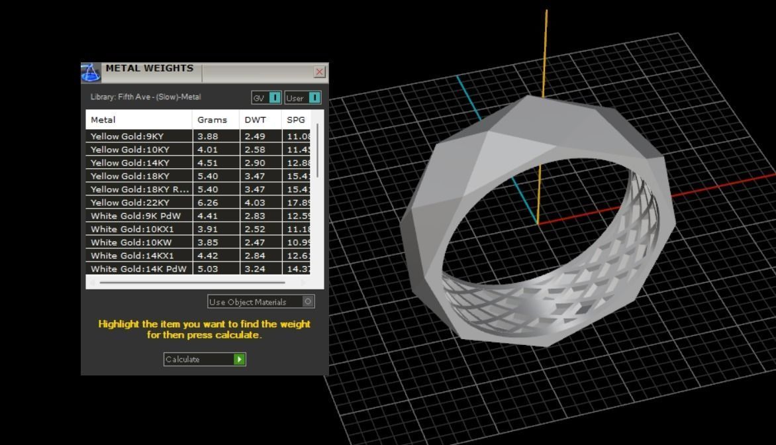The height and width of the screenshot is (445, 776).
Task: Select the White Gold:14KX1 row
Action: point(198,256)
